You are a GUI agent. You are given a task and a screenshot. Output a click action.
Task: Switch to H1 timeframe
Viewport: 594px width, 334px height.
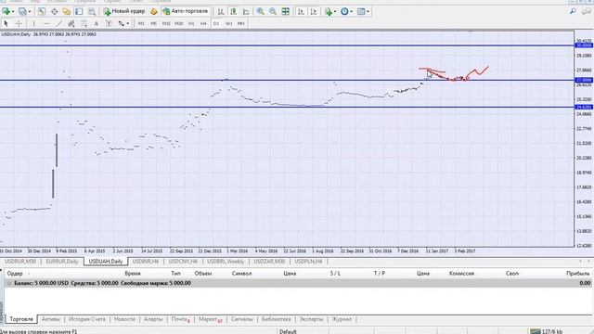pos(191,23)
